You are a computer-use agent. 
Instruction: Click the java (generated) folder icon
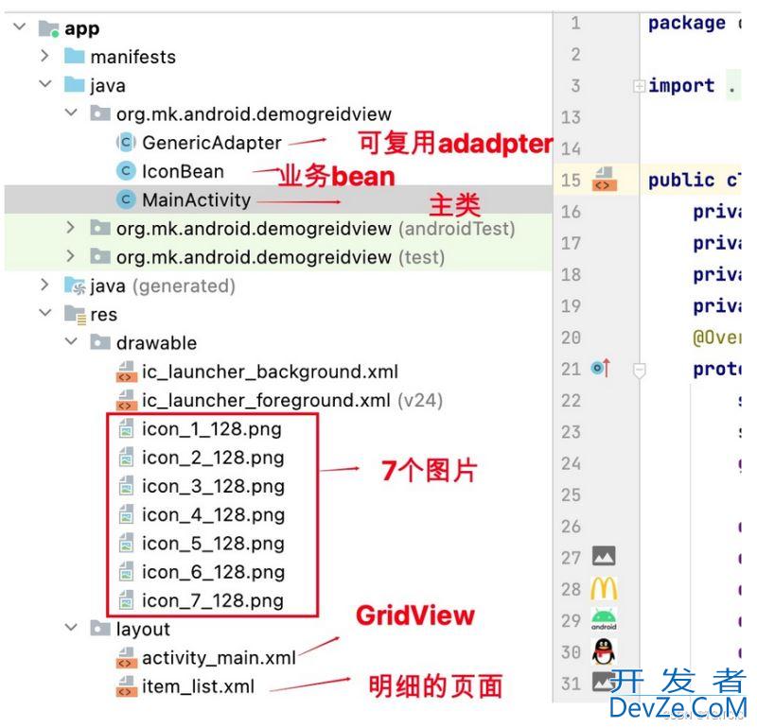(x=76, y=286)
